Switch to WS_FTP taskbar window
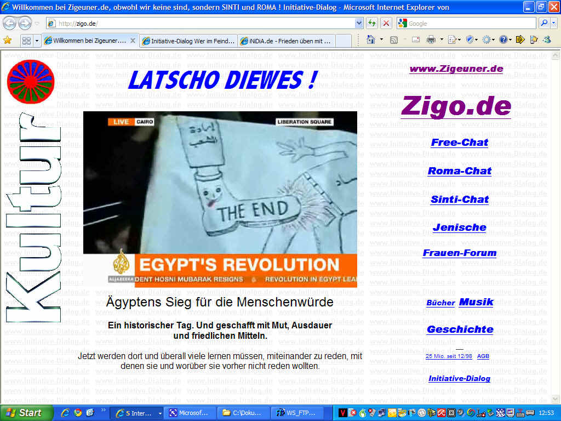This screenshot has width=561, height=421. [x=297, y=413]
